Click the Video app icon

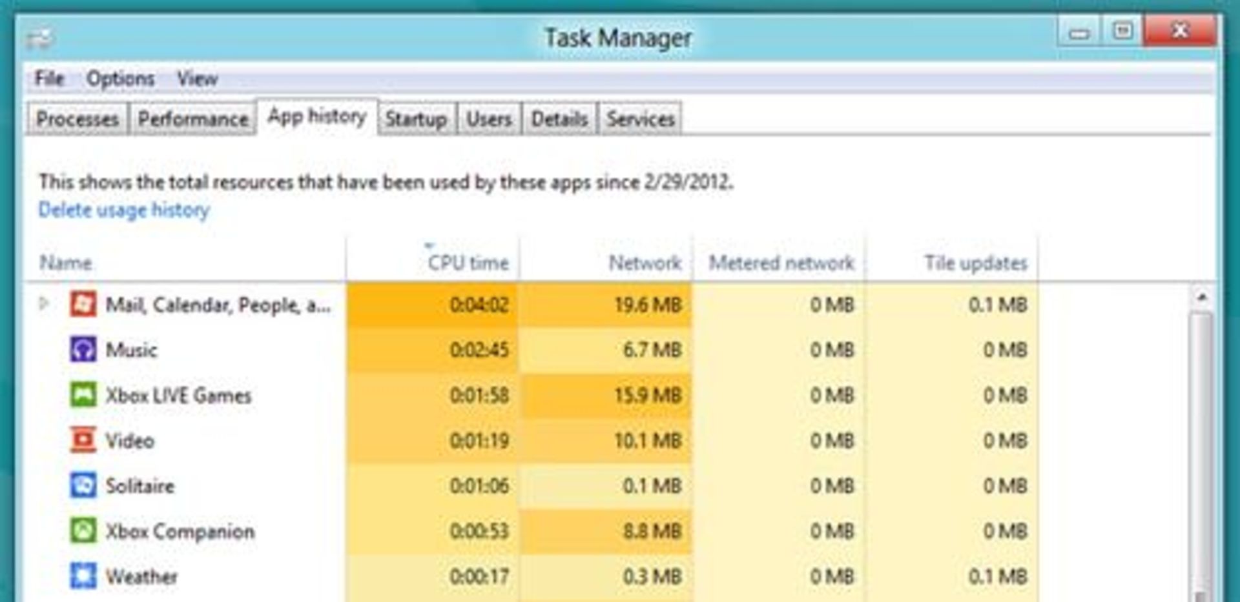[83, 440]
